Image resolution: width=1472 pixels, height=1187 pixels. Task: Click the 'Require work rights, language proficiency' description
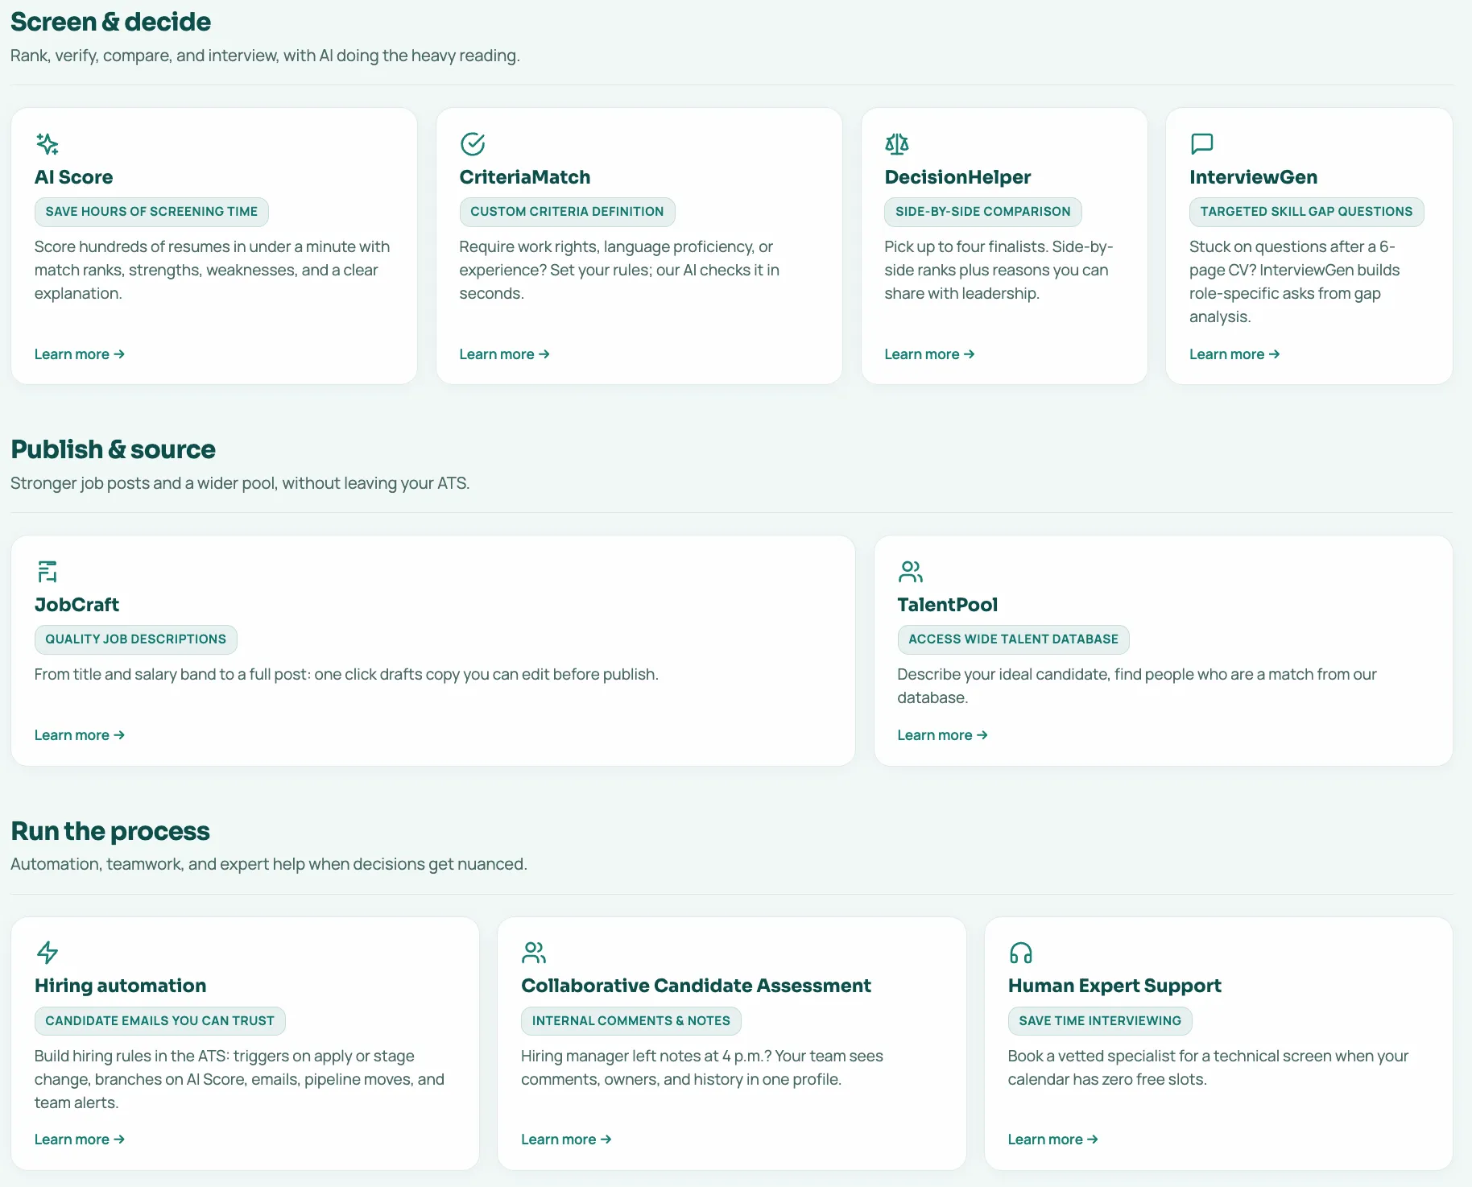[620, 271]
